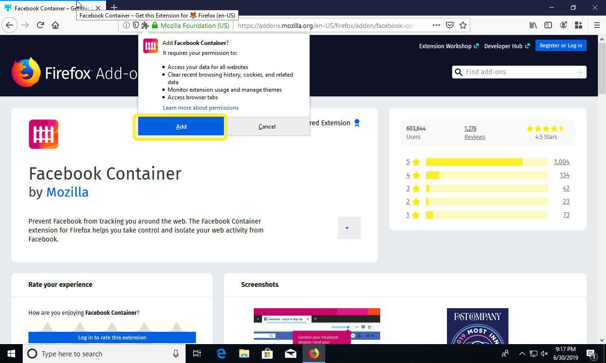Go back using the browser back arrow
Screen dimensions: 606x363
[x=9, y=25]
